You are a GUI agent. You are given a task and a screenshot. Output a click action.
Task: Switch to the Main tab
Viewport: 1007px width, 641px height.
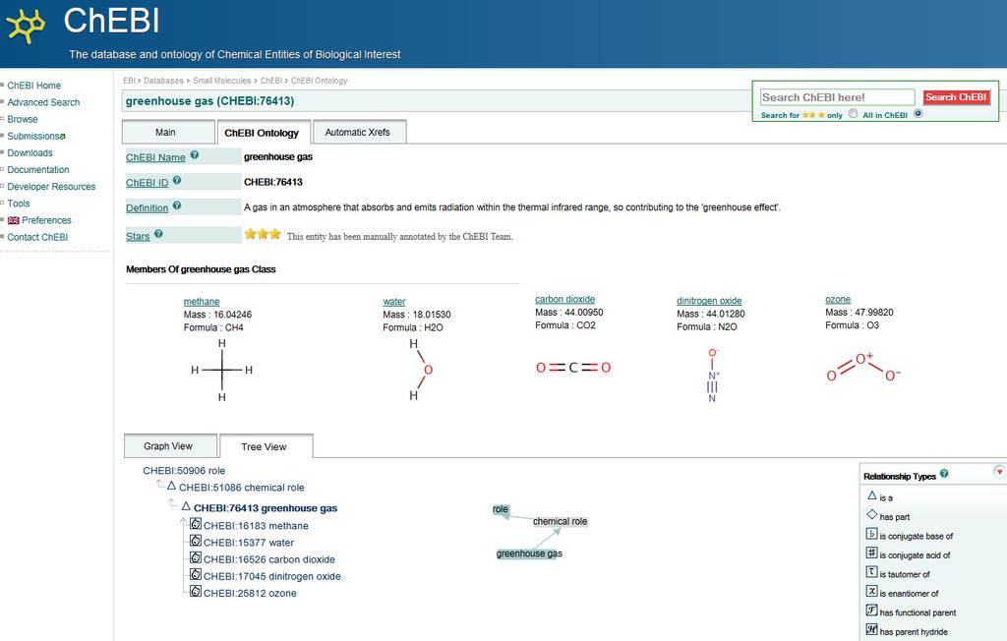point(168,133)
